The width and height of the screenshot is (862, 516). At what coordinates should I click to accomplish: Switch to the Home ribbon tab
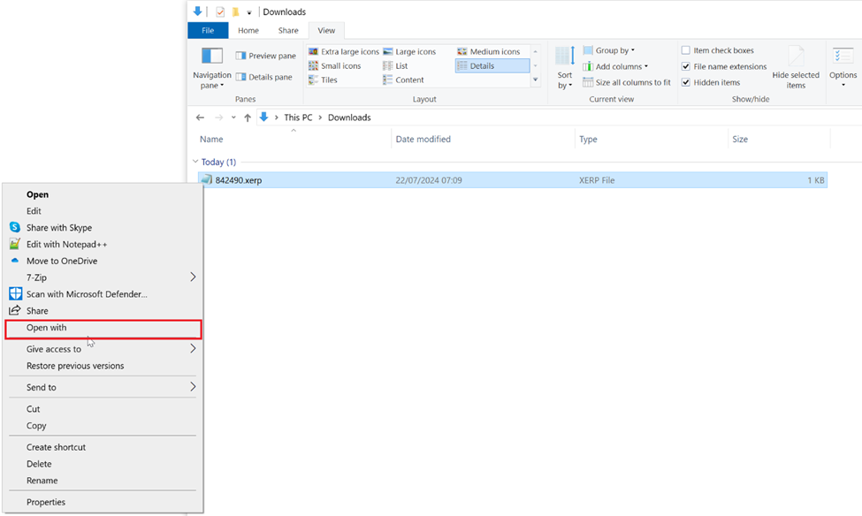click(248, 31)
